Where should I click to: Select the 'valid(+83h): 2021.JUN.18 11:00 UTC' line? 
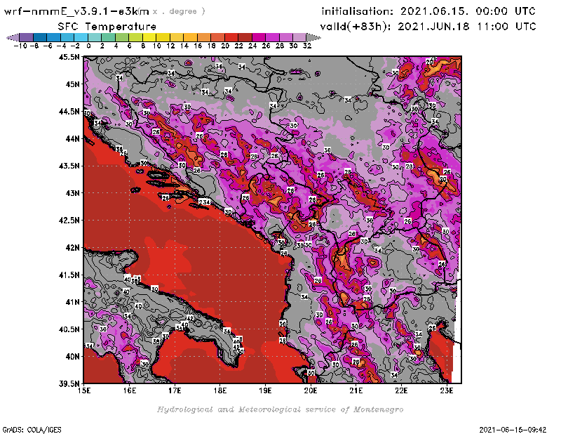[x=428, y=26]
